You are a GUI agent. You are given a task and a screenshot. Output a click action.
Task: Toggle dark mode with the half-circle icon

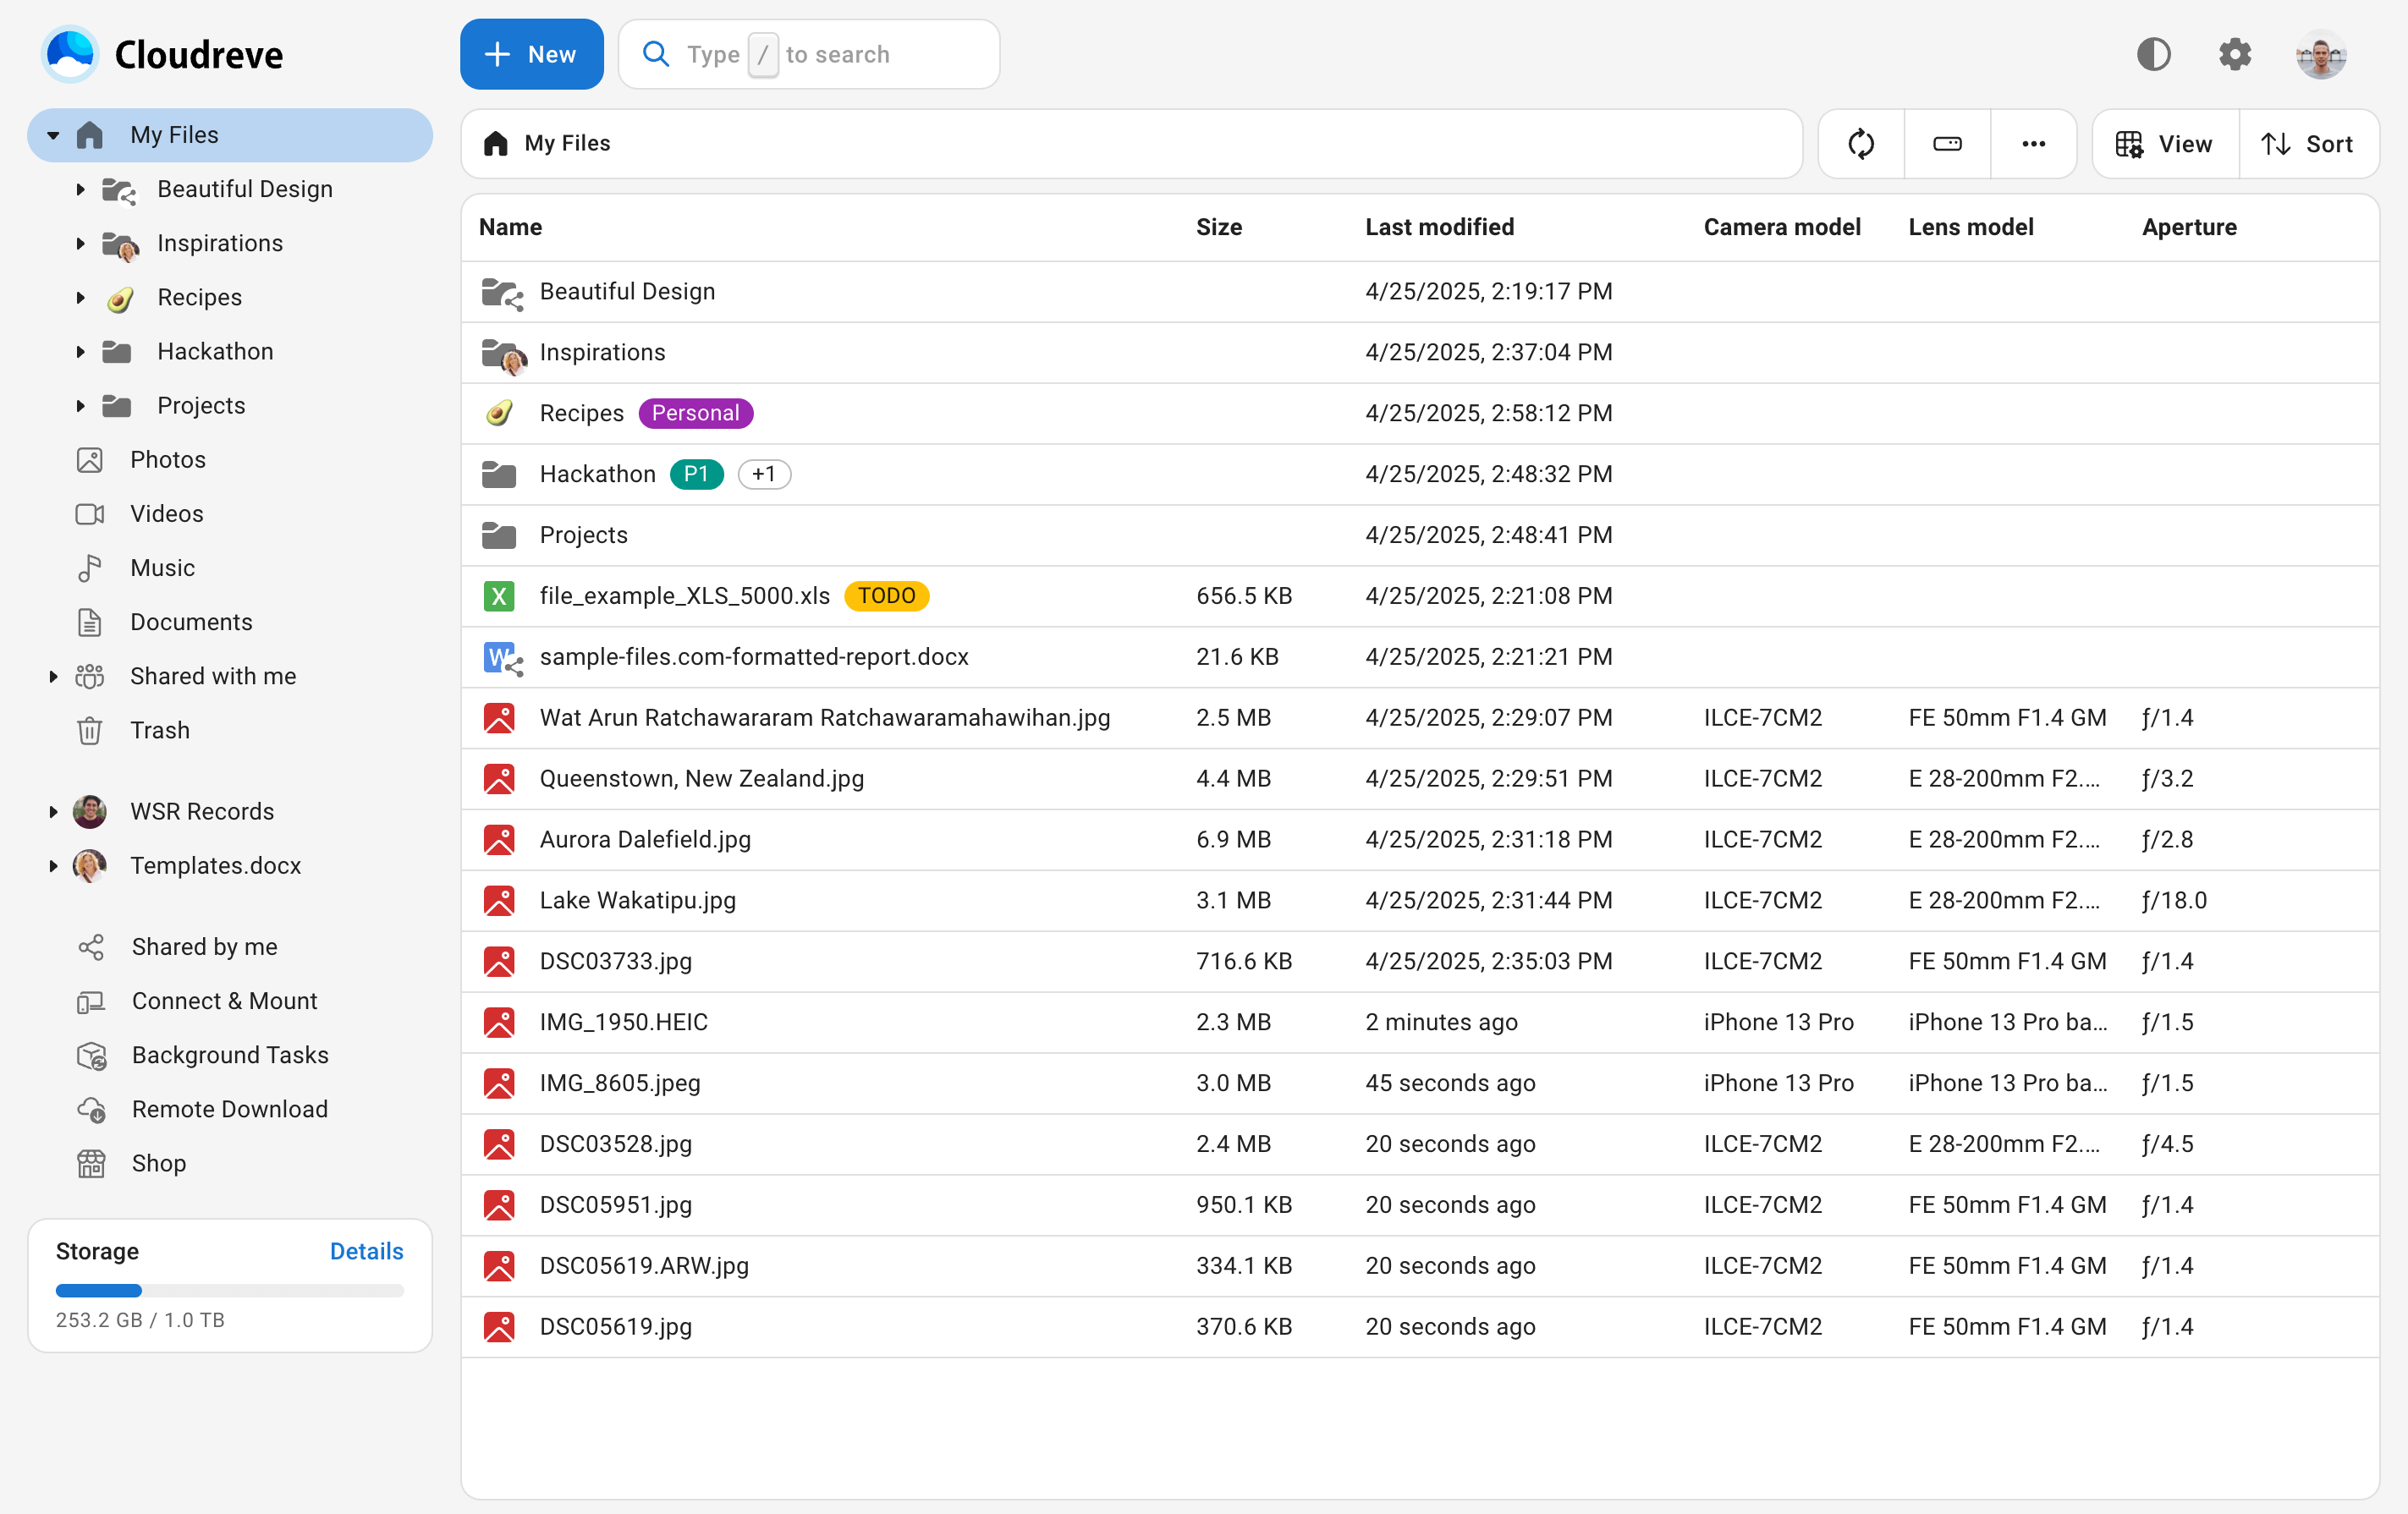[2153, 54]
